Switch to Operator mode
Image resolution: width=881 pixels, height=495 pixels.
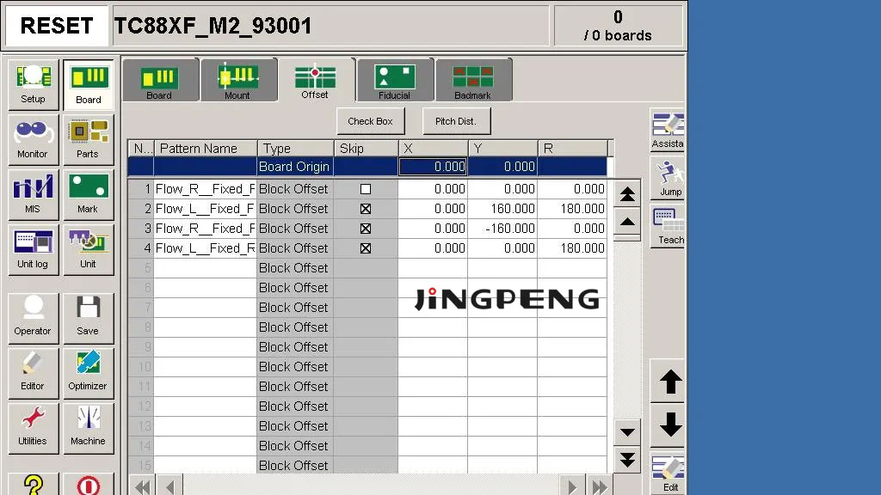pyautogui.click(x=34, y=318)
